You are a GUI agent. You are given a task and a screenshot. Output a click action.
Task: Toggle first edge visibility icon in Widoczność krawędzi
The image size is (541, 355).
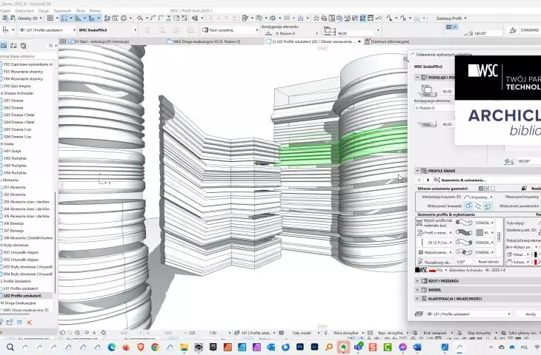pos(468,206)
